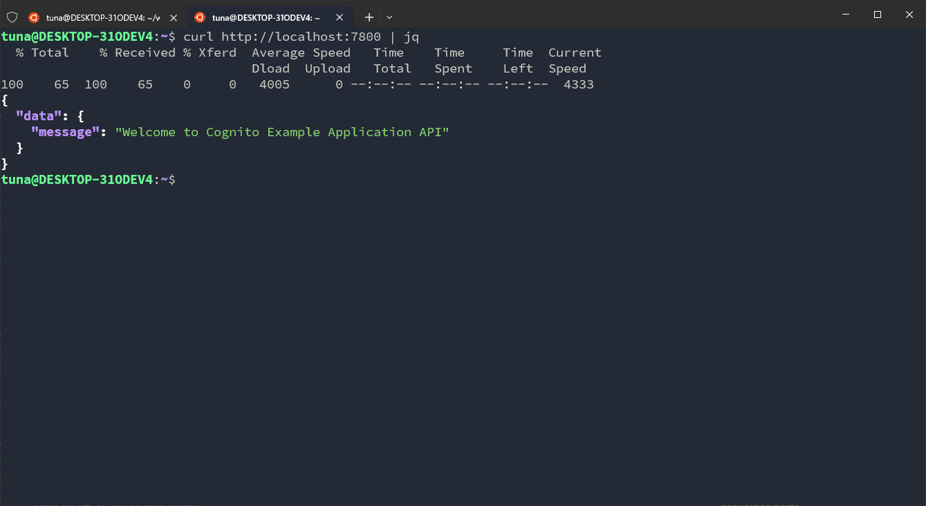Click the Ubuntu icon on the first tab
The height and width of the screenshot is (506, 926).
click(x=34, y=17)
